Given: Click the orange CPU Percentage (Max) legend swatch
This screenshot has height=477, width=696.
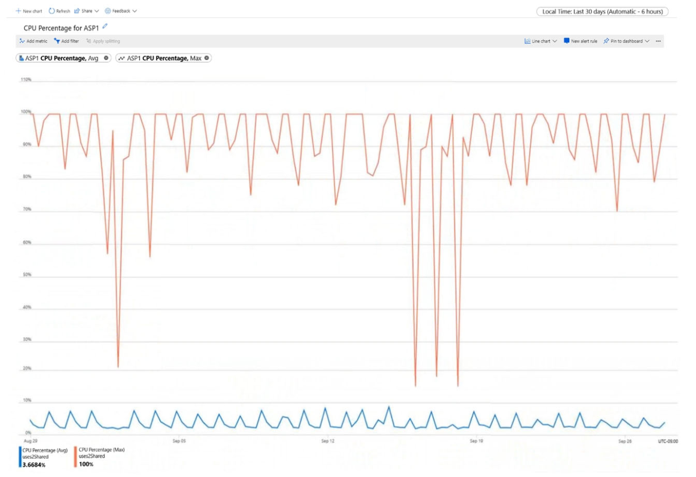Looking at the screenshot, I should tap(76, 457).
